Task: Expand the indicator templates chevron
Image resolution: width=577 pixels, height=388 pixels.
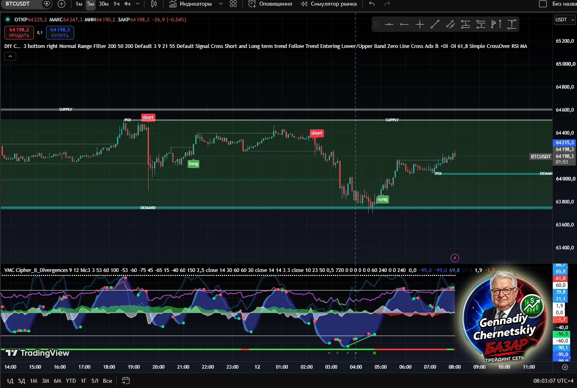Action: point(220,4)
